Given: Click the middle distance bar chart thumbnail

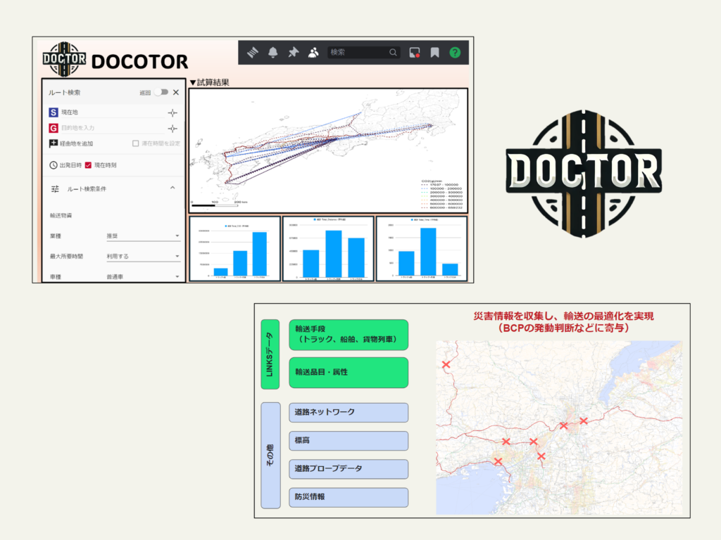Looking at the screenshot, I should point(328,248).
